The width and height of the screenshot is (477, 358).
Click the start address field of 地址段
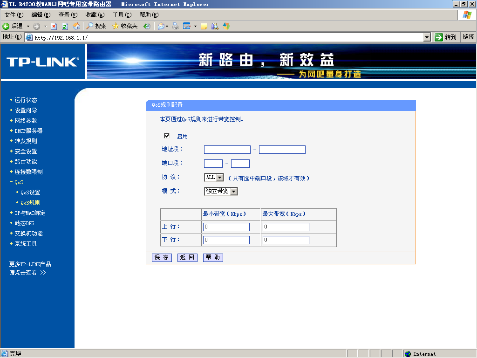point(227,150)
